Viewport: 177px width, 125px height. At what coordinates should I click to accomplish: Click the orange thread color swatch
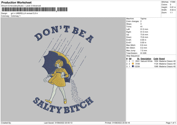pyautogui.click(x=133, y=64)
